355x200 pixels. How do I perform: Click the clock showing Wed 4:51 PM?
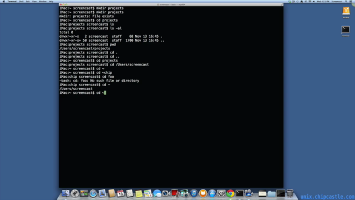(x=323, y=2)
